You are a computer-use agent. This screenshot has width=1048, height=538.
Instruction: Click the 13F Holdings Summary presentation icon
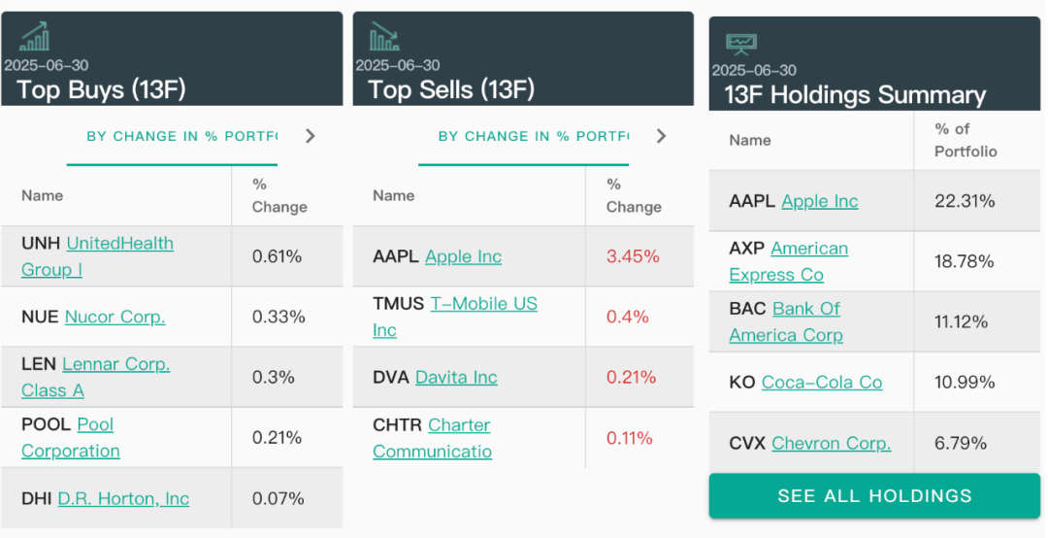coord(741,44)
